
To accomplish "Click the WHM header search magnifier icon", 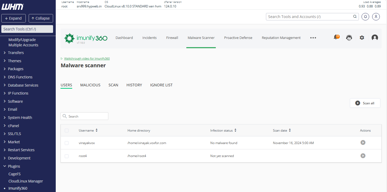I will point(355,16).
